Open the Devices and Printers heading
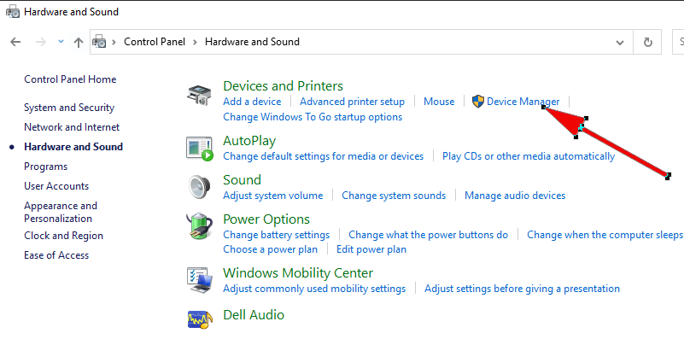Image resolution: width=684 pixels, height=339 pixels. (284, 86)
